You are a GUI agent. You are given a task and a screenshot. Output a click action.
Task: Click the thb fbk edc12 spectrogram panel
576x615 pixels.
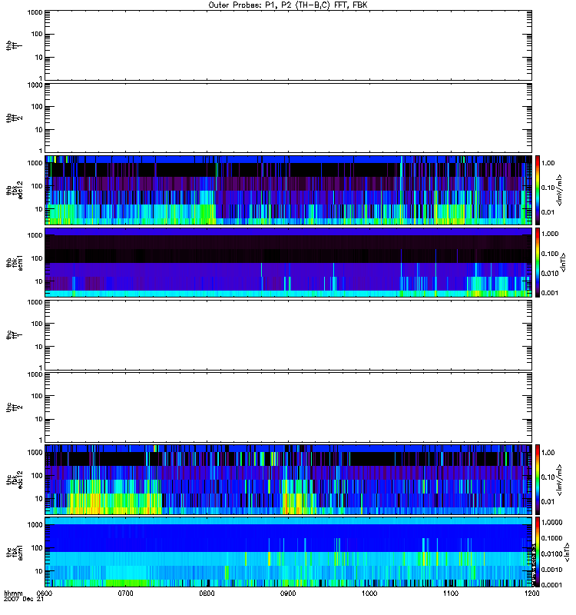click(288, 189)
